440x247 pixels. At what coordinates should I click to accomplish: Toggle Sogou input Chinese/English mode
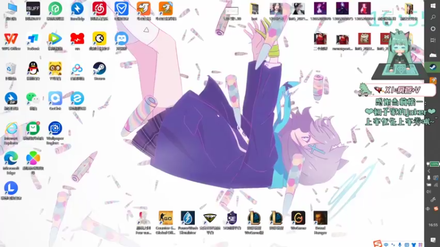pos(387,244)
